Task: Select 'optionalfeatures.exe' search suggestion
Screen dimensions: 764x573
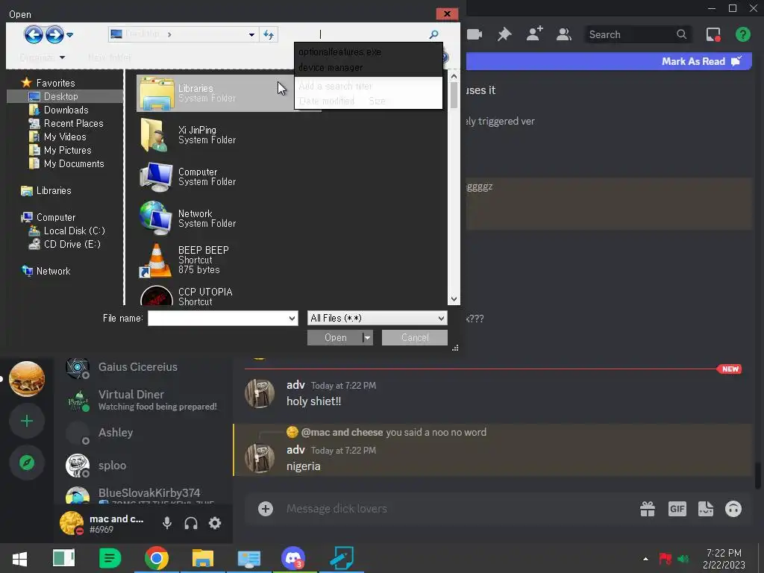Action: [339, 51]
